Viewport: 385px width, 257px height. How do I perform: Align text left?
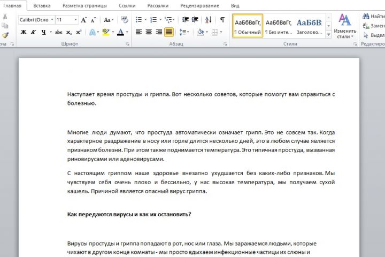138,32
